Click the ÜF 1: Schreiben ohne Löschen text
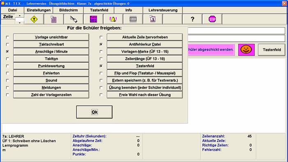The height and width of the screenshot is (162, 288). point(29,141)
